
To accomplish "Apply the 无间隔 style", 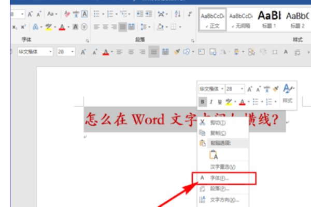I will [241, 20].
